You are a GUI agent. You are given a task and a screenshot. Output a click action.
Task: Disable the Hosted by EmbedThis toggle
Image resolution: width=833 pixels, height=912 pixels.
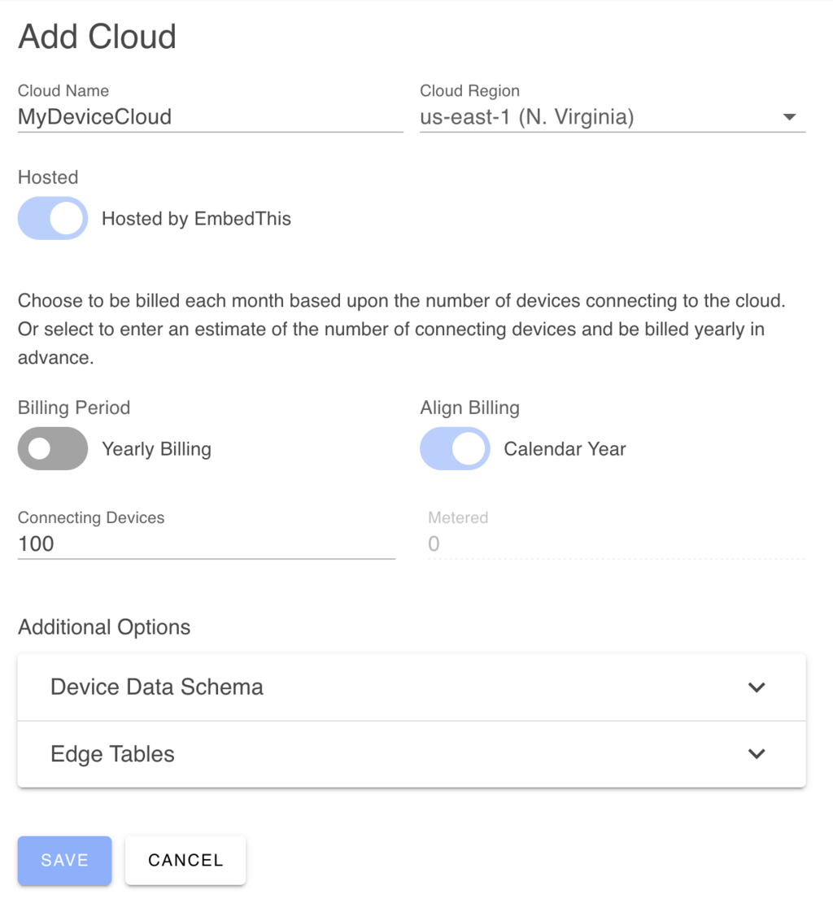tap(52, 218)
